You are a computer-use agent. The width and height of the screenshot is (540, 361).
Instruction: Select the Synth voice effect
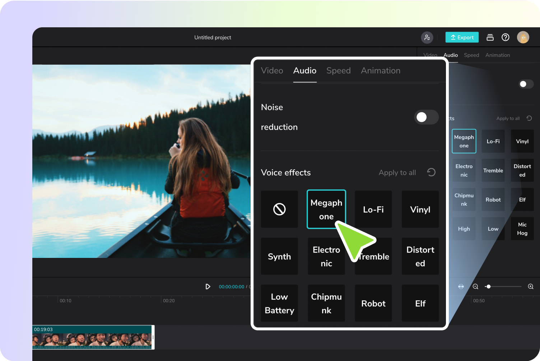(279, 256)
